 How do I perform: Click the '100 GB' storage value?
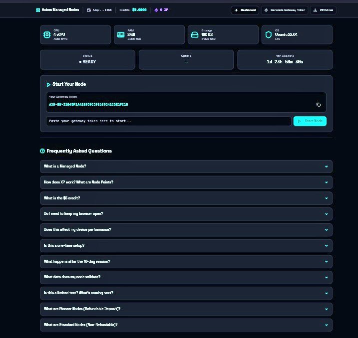(207, 34)
